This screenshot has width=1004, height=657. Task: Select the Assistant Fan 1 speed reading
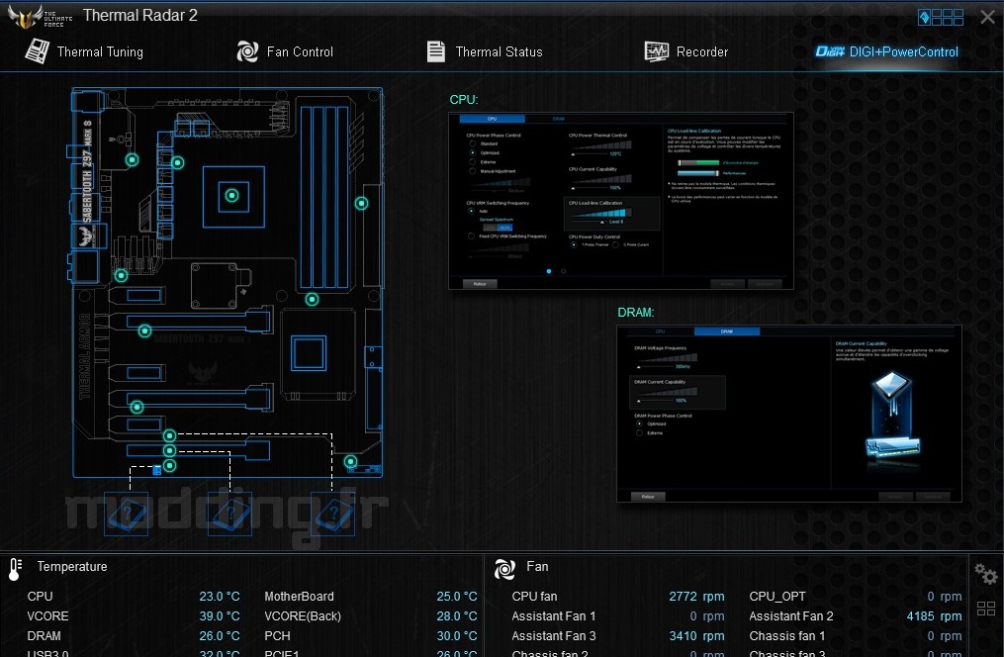click(x=618, y=616)
